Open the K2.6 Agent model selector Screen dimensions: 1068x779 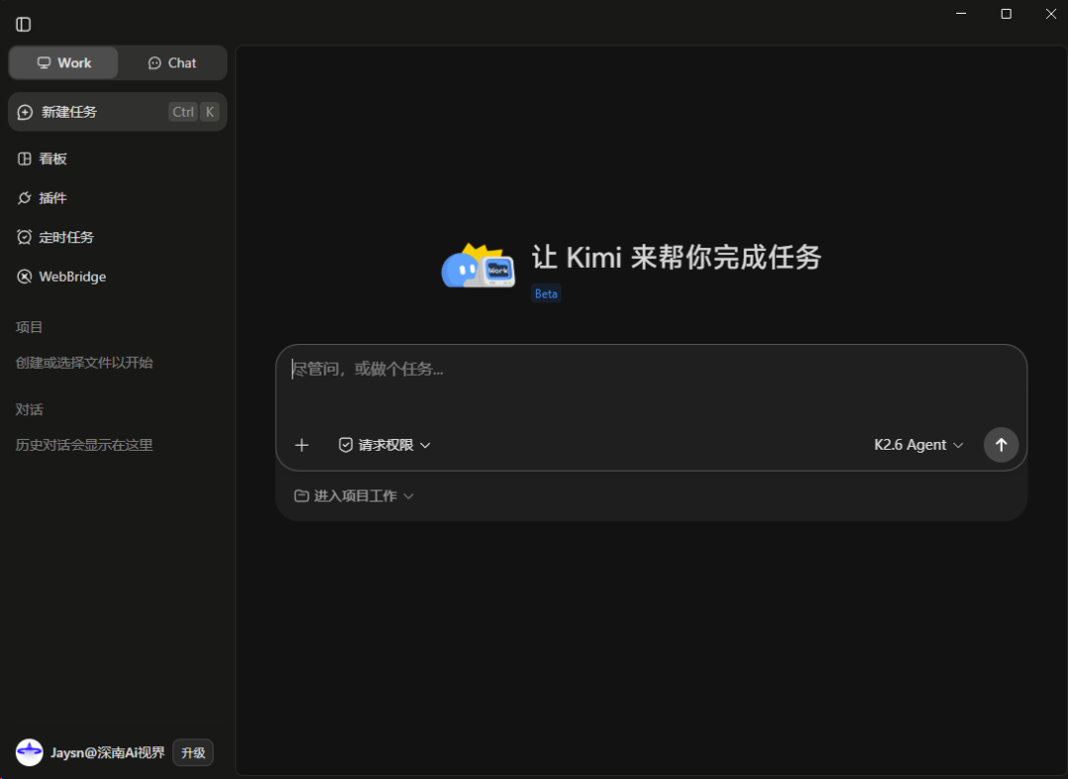[x=918, y=445]
